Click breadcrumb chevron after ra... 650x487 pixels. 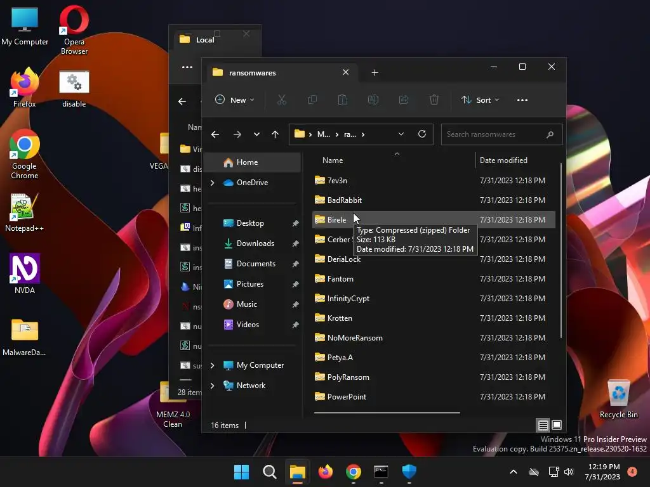[363, 134]
